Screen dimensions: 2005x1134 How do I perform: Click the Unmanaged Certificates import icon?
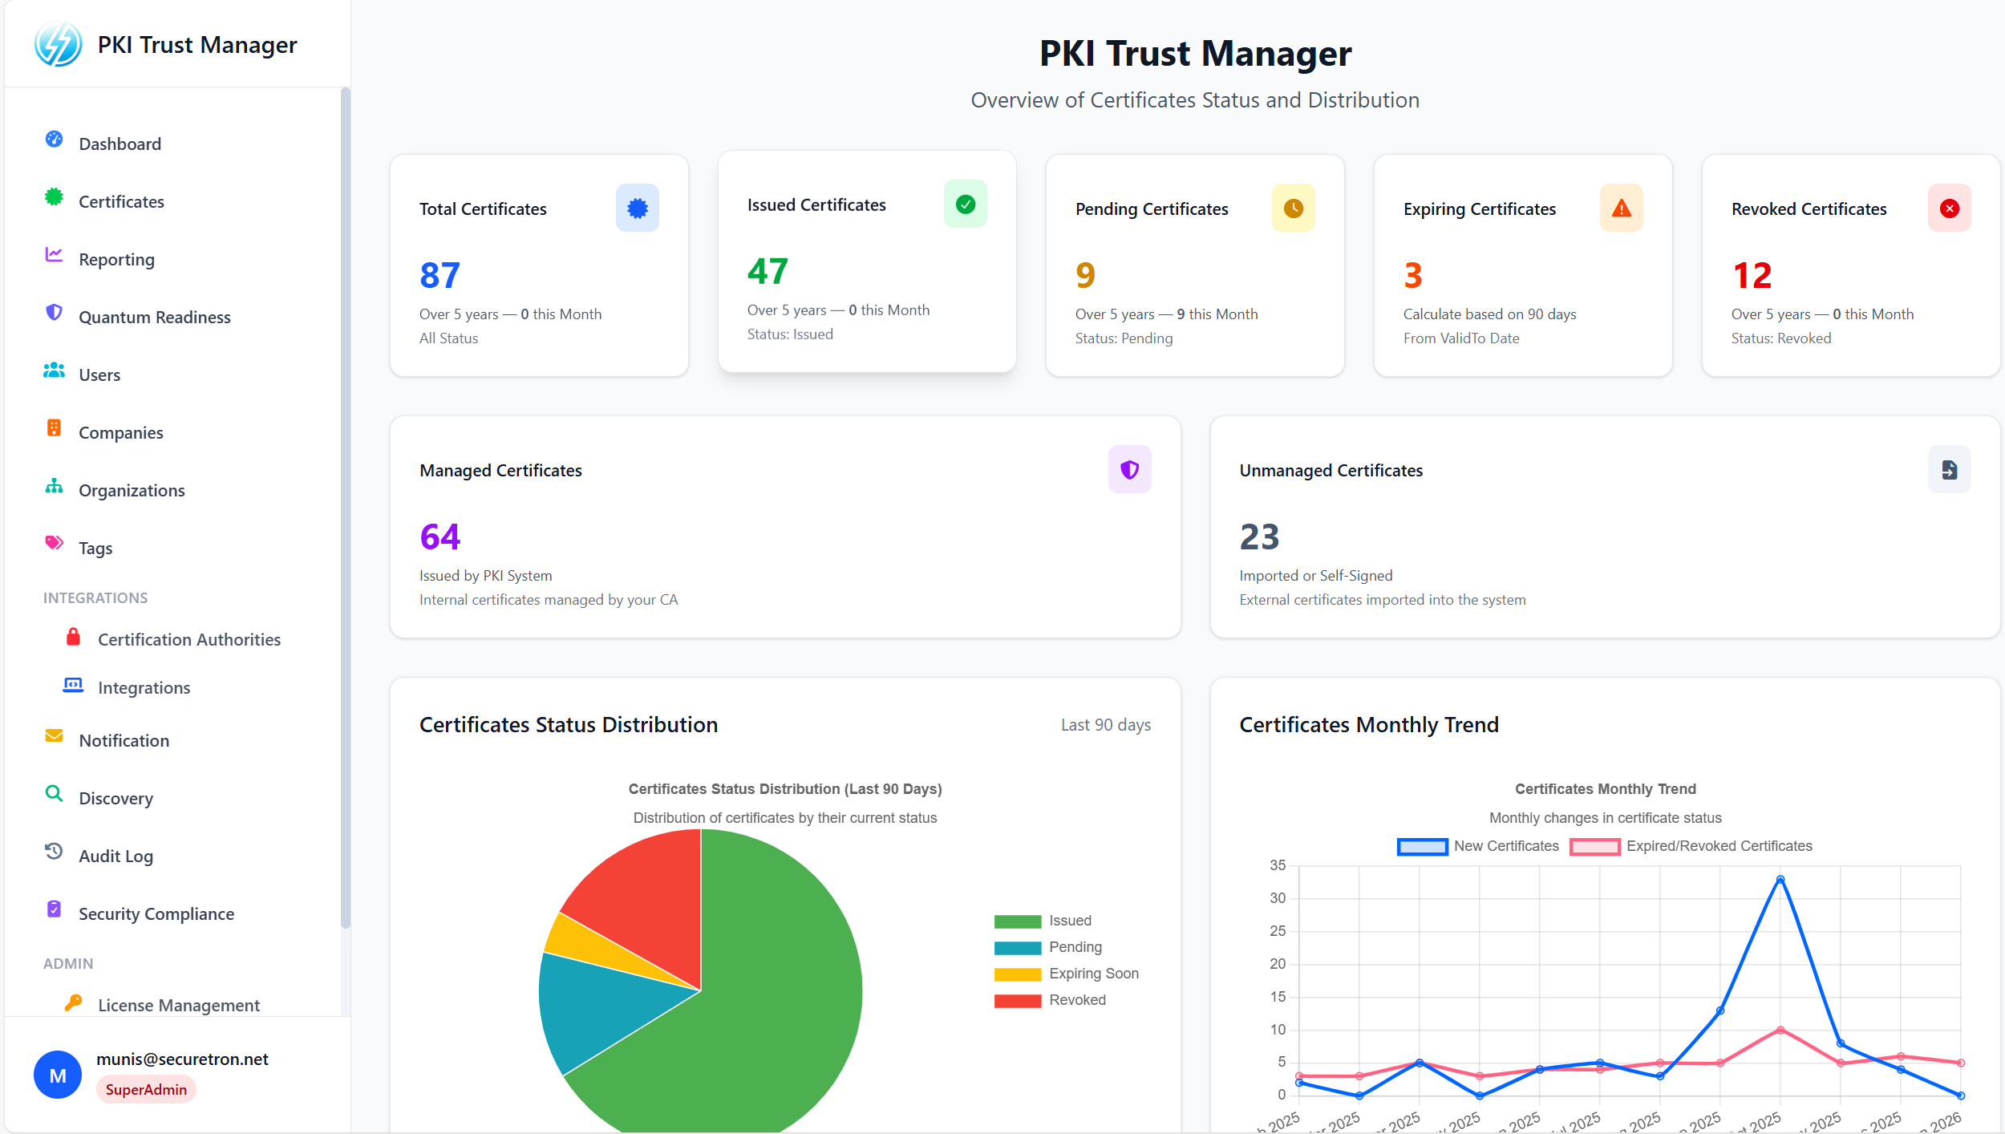point(1949,469)
